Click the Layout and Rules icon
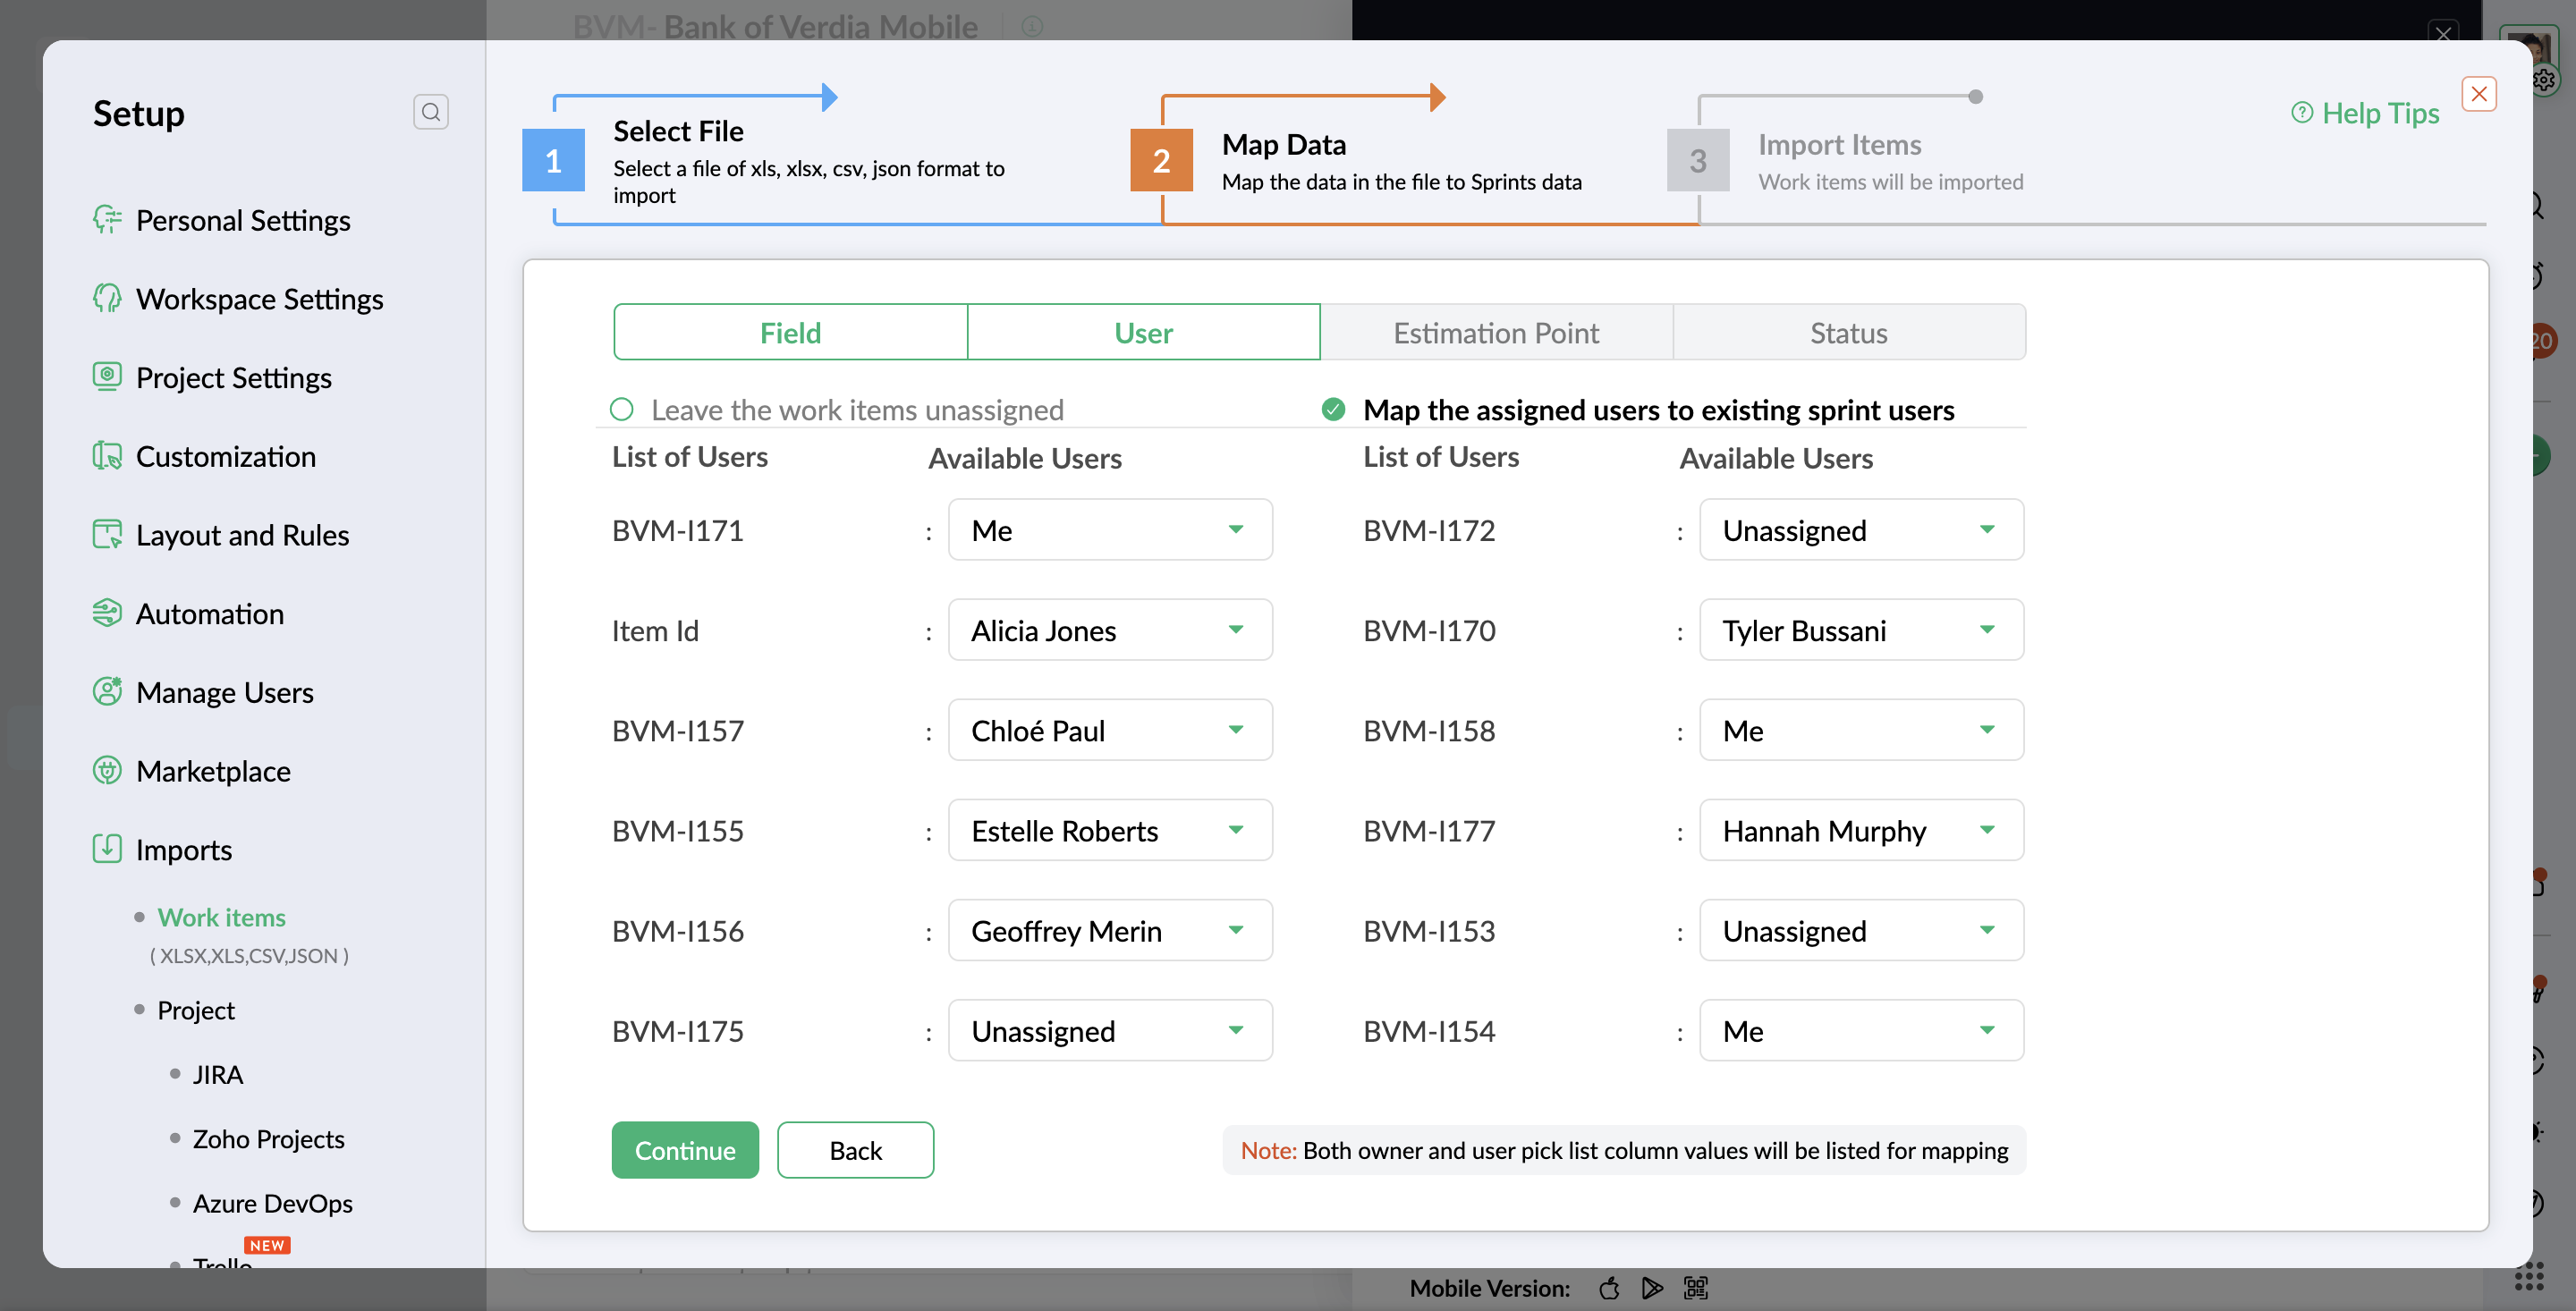Image resolution: width=2576 pixels, height=1311 pixels. [107, 534]
